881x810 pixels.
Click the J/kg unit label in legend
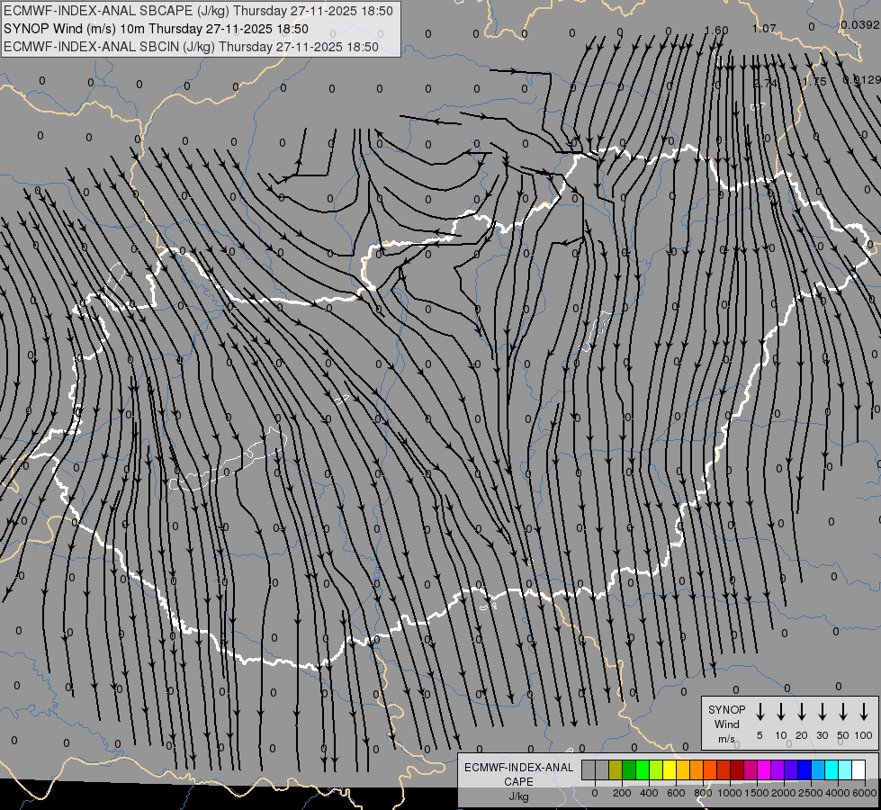518,796
